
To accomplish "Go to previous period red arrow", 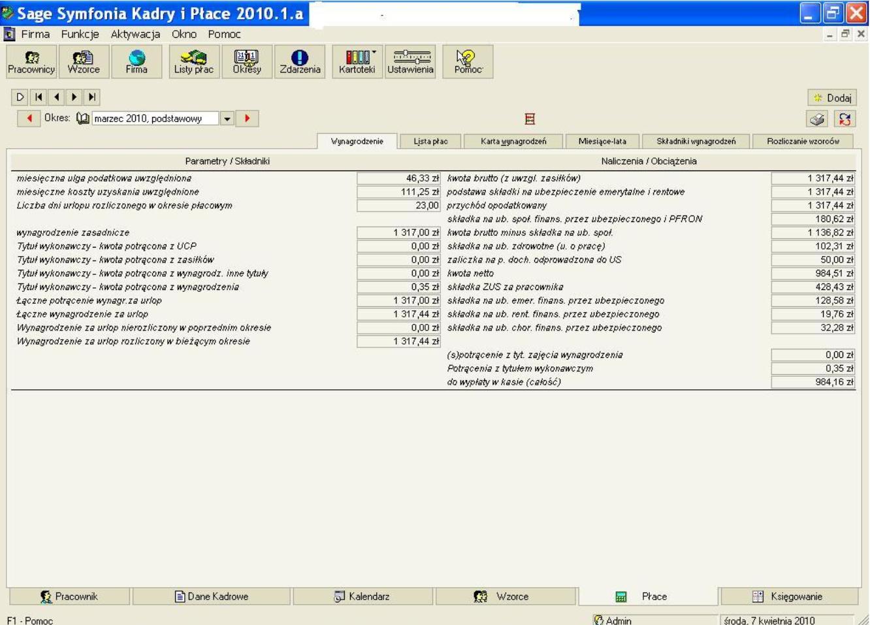I will pos(29,118).
